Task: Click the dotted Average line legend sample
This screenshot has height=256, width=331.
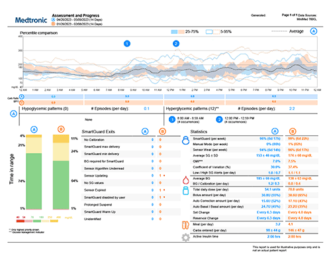Action: click(x=279, y=31)
